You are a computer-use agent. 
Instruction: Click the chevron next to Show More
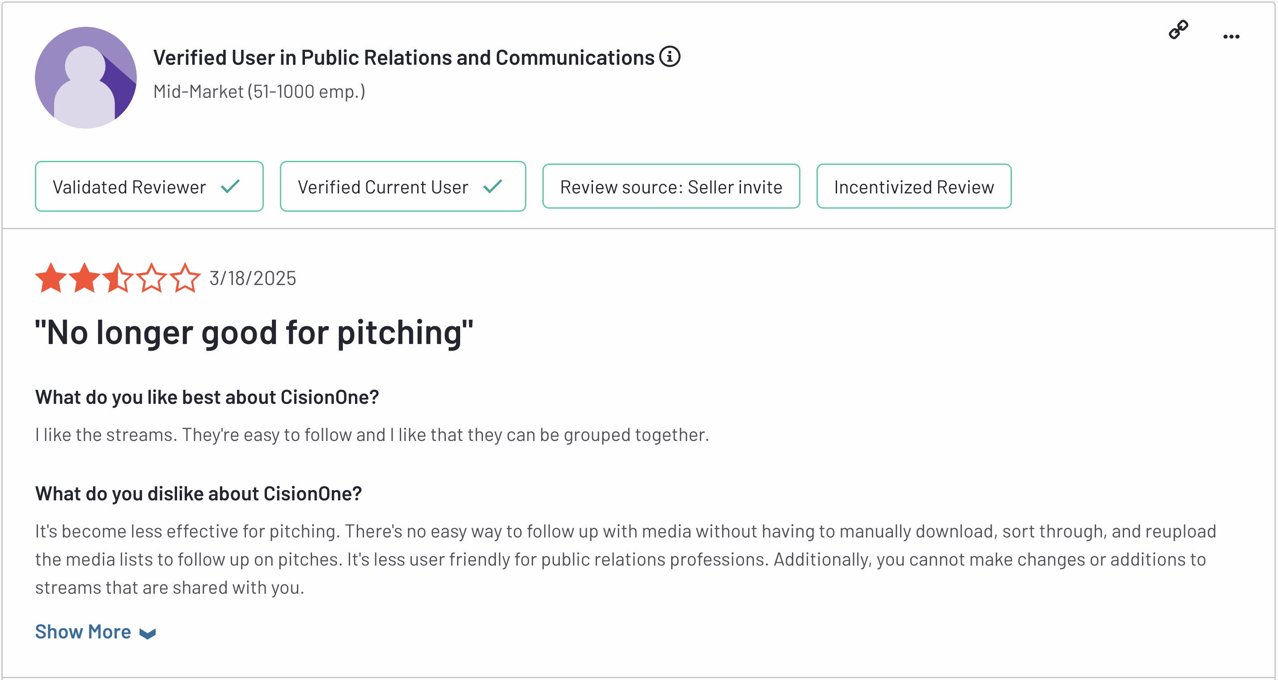tap(148, 634)
